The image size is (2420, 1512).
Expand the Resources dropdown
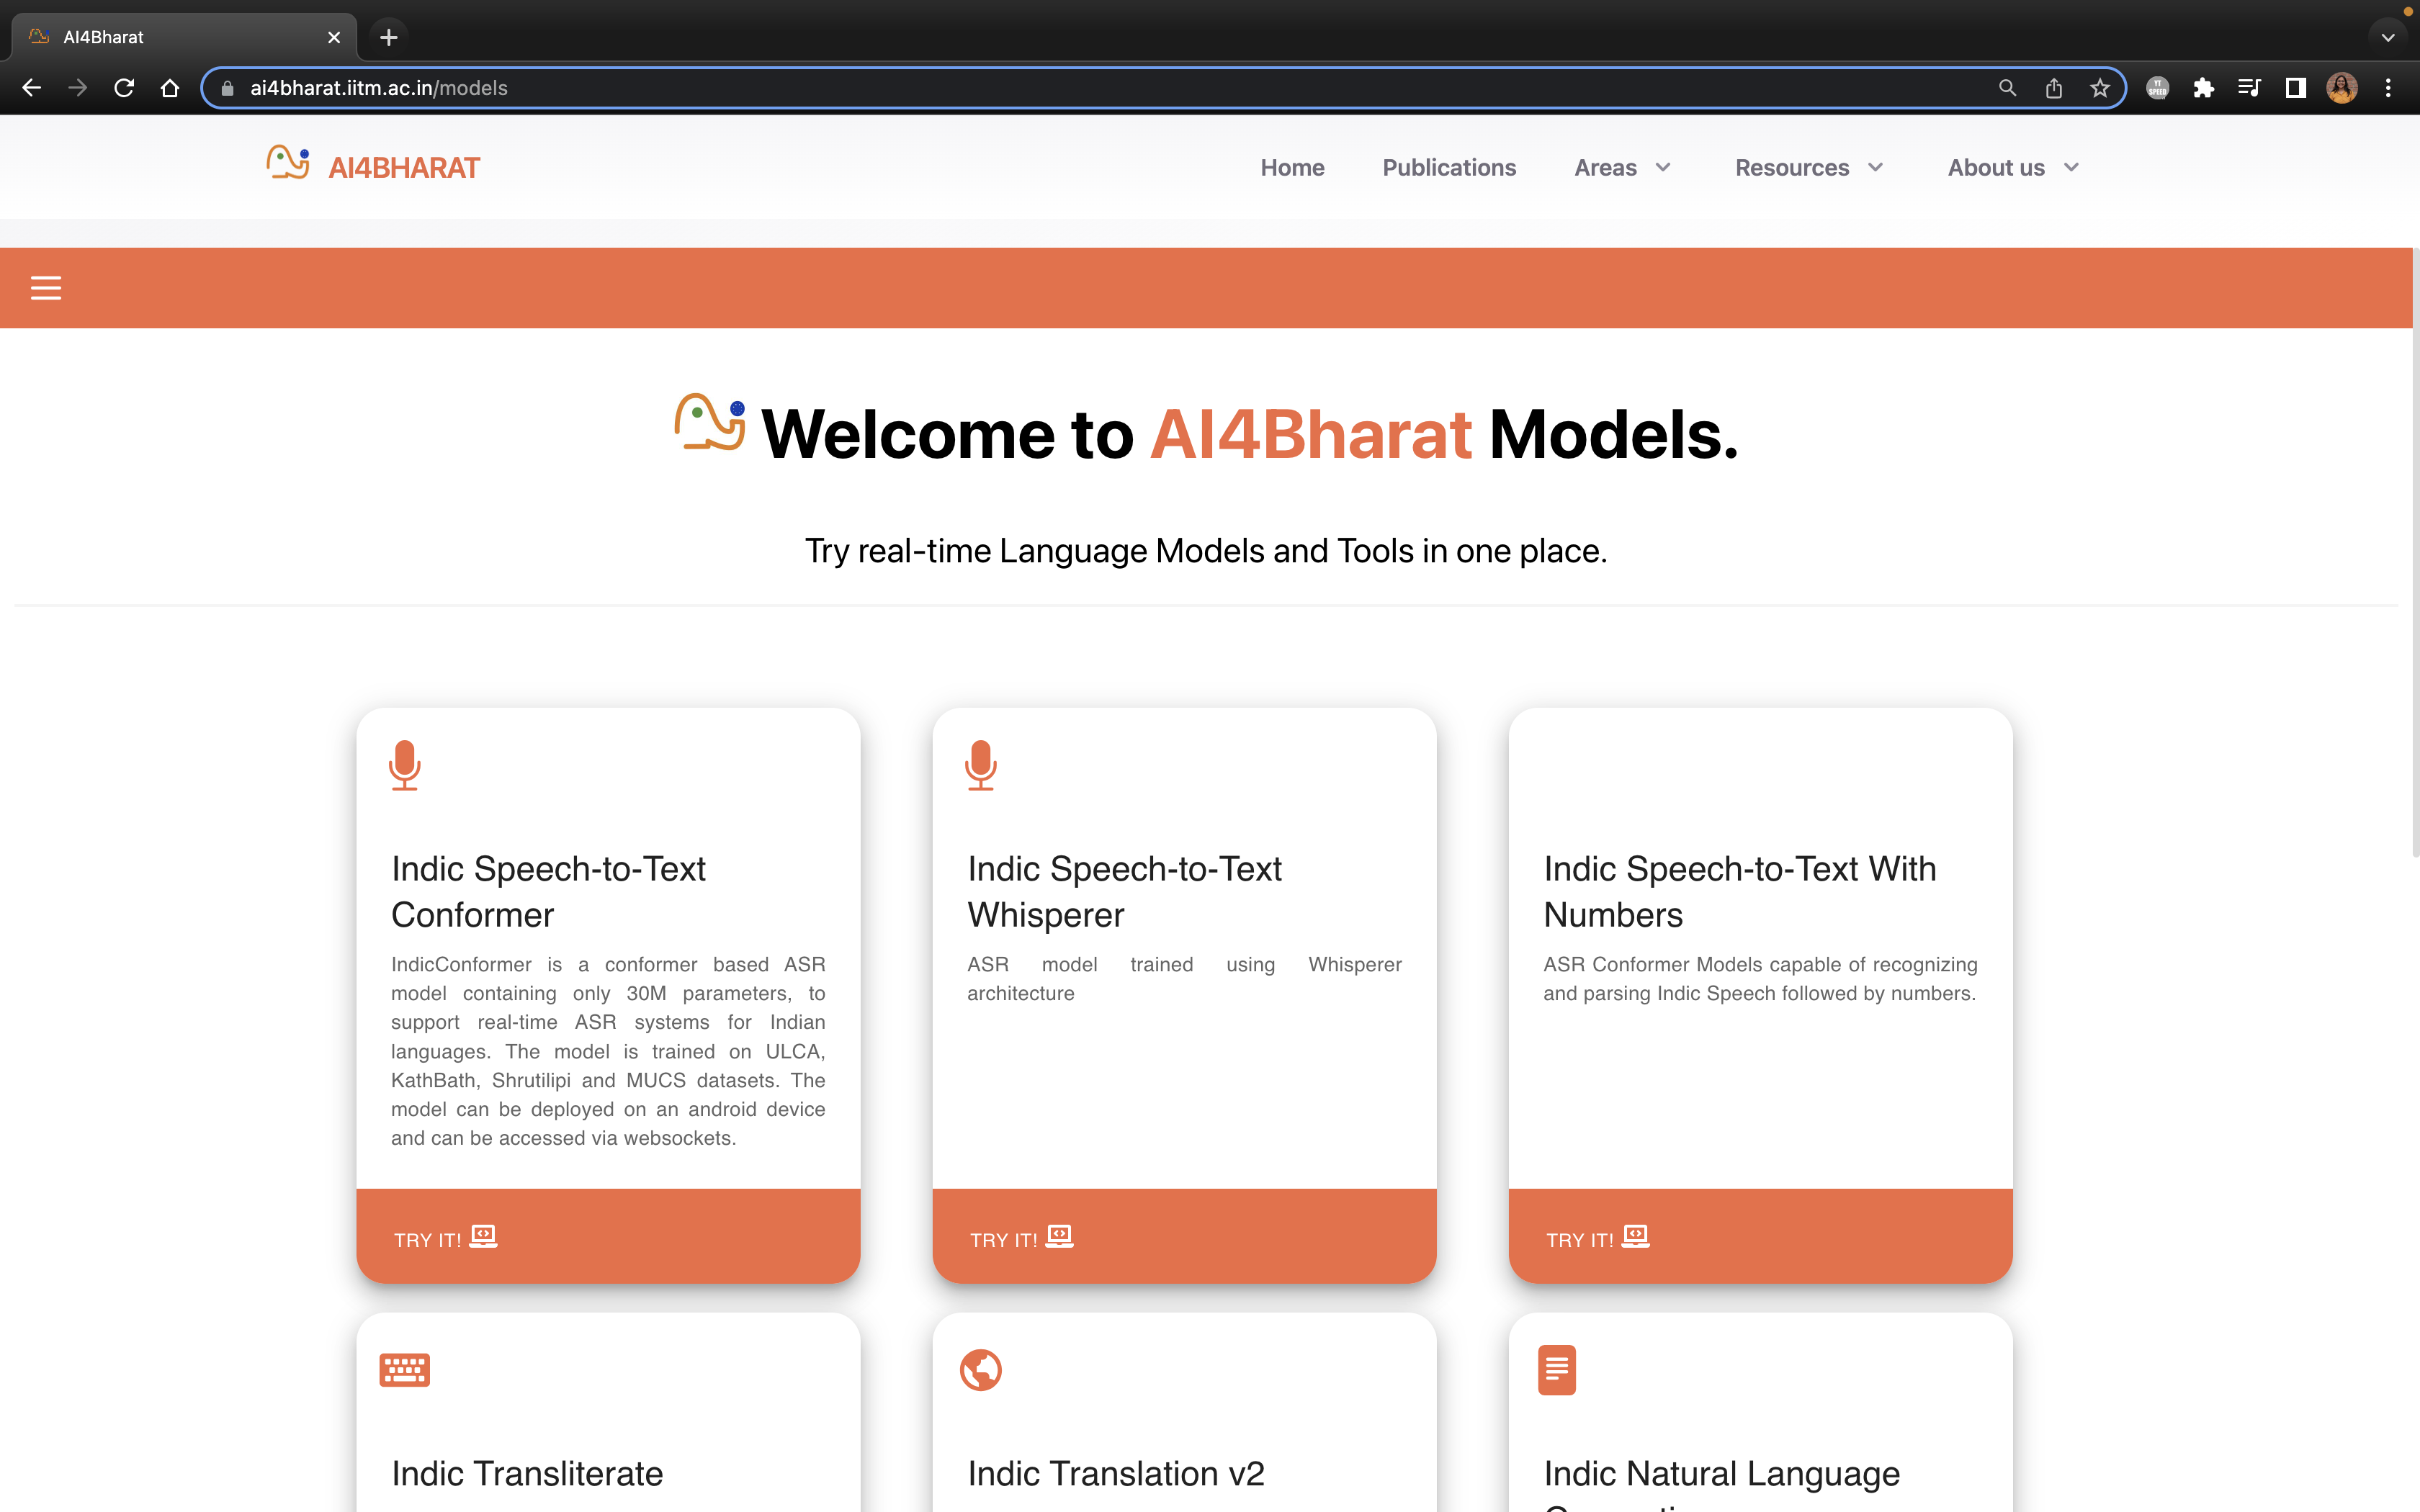click(1808, 167)
